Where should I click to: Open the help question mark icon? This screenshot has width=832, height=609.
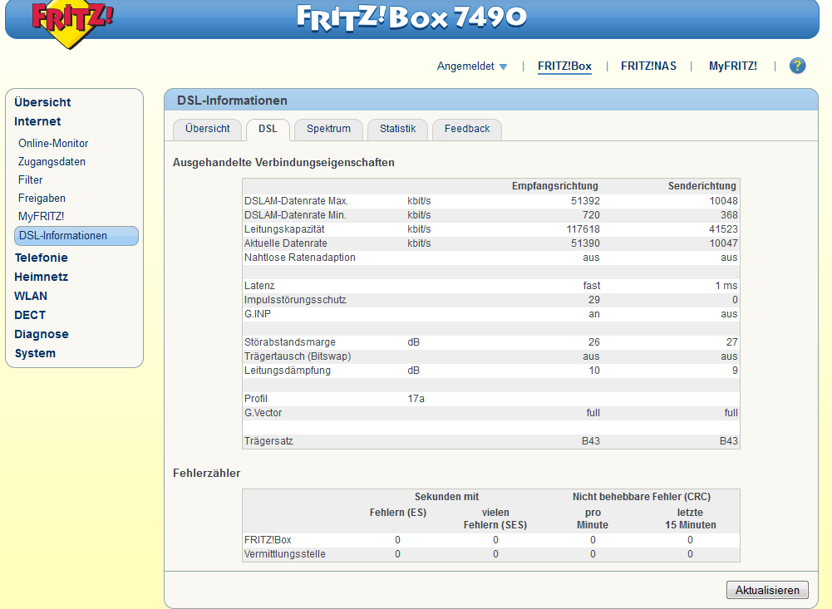pyautogui.click(x=797, y=66)
